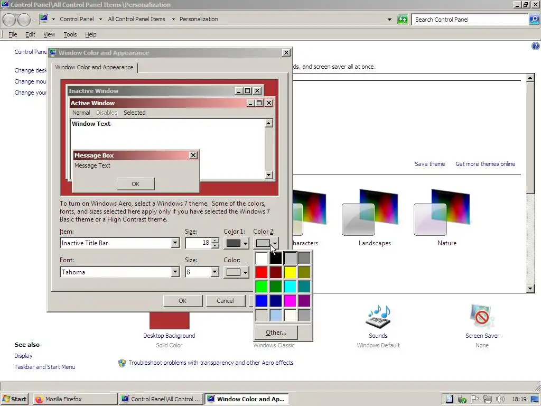
Task: Click the themes list scroll up arrow
Action: 530,78
